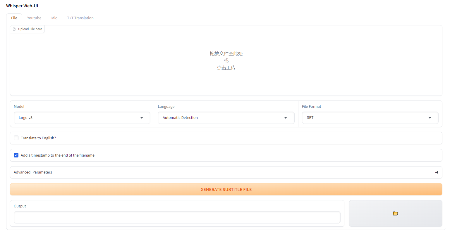The height and width of the screenshot is (241, 457).
Task: Click the Advanced_Parameters triangle arrow icon
Action: 437,172
